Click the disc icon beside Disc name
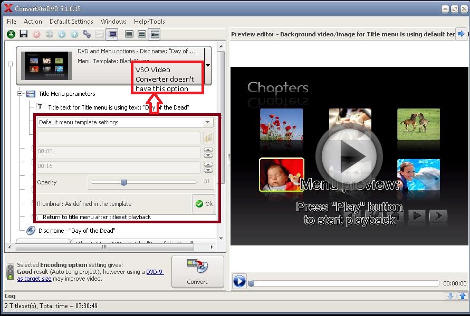This screenshot has width=470, height=316. click(31, 231)
